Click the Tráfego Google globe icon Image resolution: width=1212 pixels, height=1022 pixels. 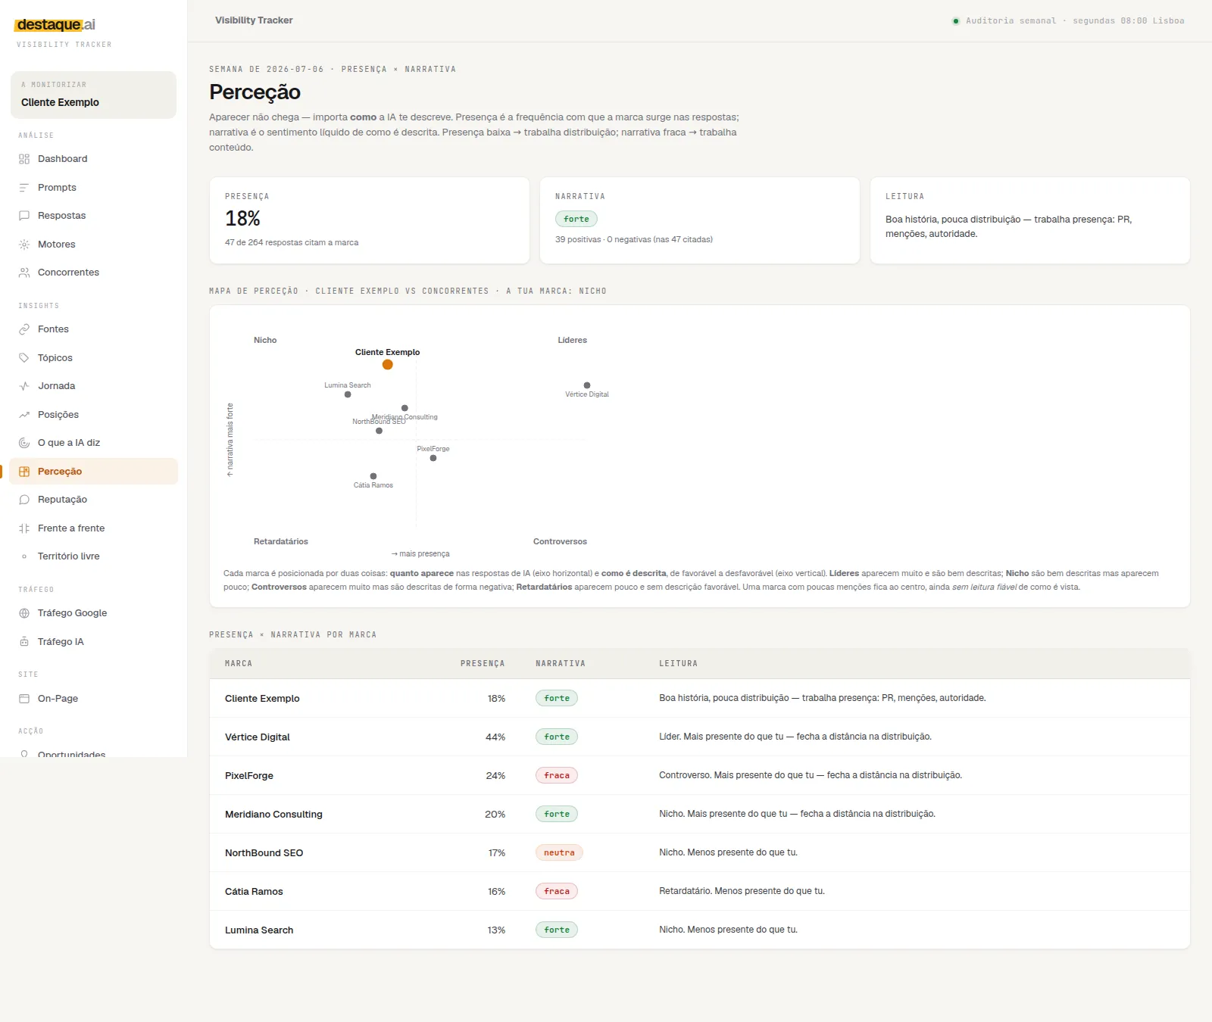[x=24, y=613]
